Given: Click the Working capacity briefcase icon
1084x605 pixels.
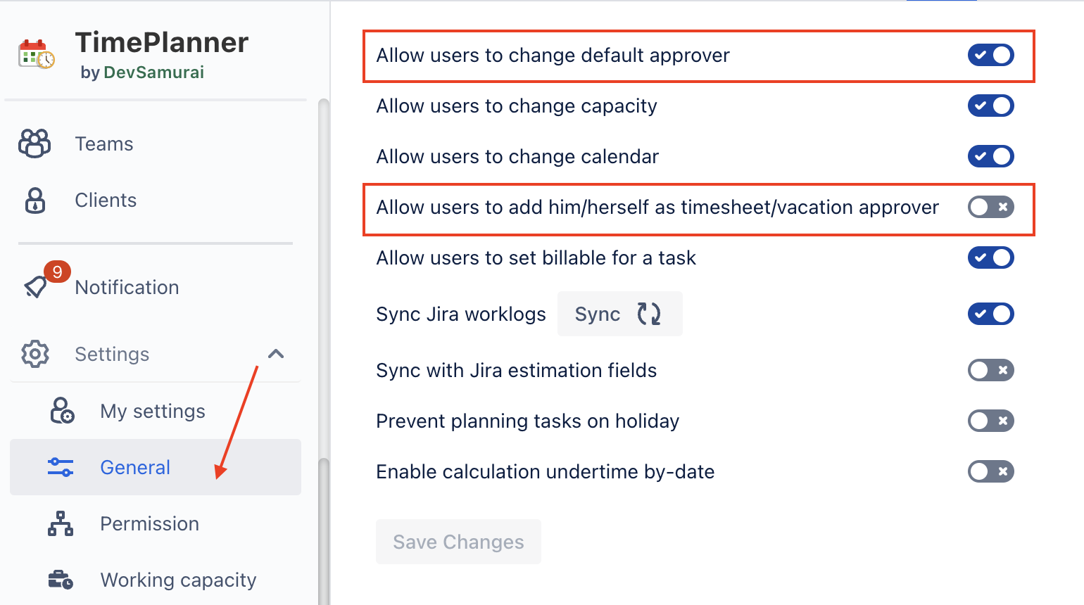Looking at the screenshot, I should tap(61, 580).
